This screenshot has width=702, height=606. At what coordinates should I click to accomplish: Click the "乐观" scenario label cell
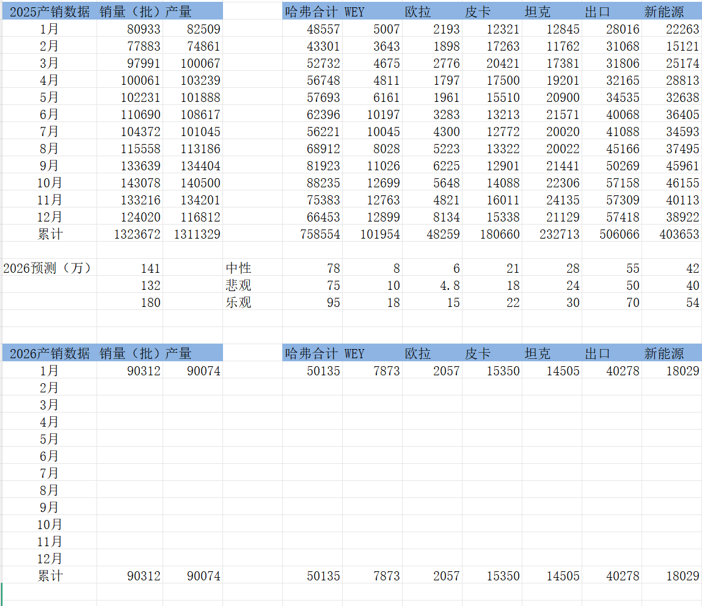239,302
